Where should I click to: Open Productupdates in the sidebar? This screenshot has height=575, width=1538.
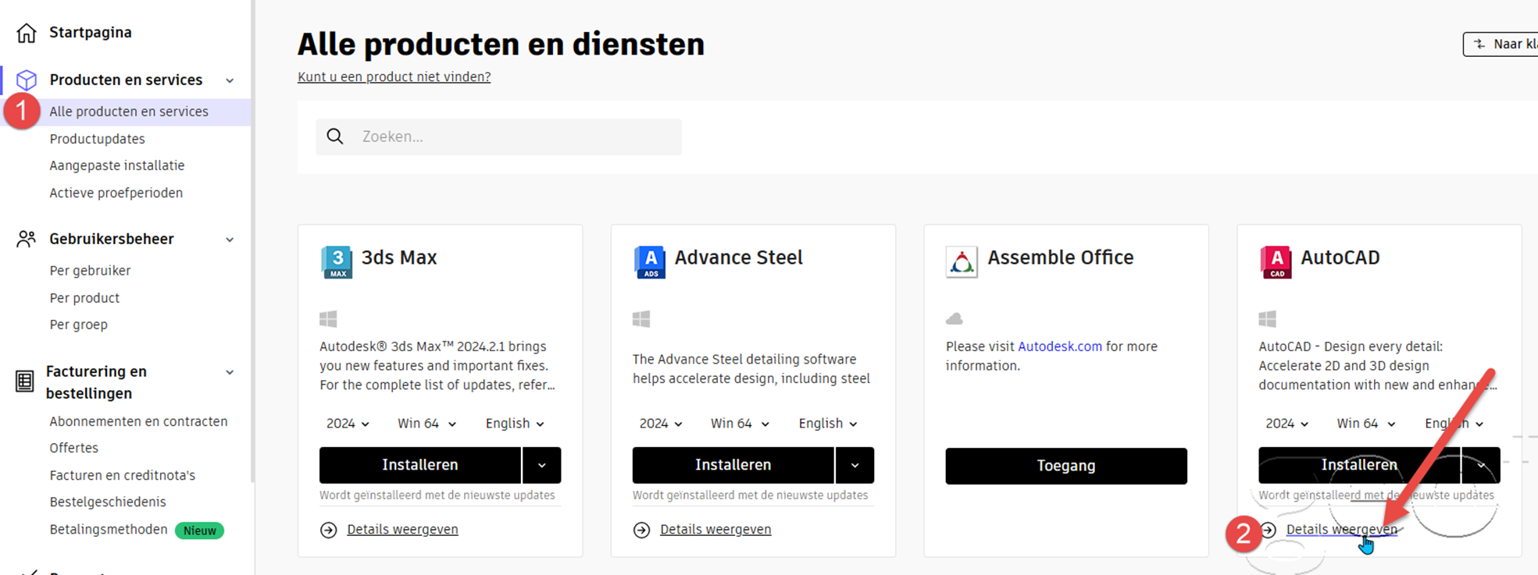pyautogui.click(x=97, y=139)
